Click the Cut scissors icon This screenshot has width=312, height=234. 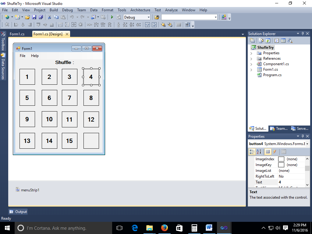49,17
